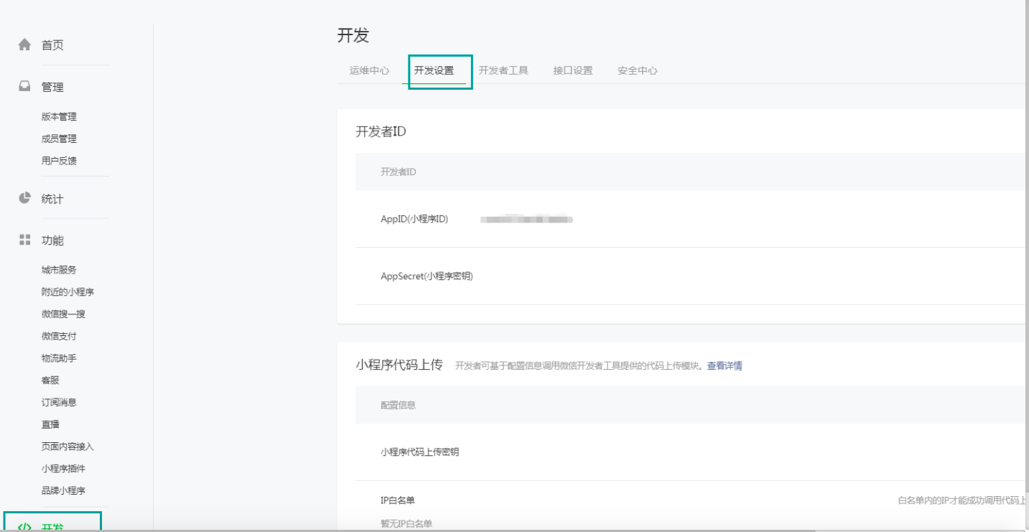Select 用户反馈 in the sidebar
The image size is (1029, 532).
click(x=59, y=161)
